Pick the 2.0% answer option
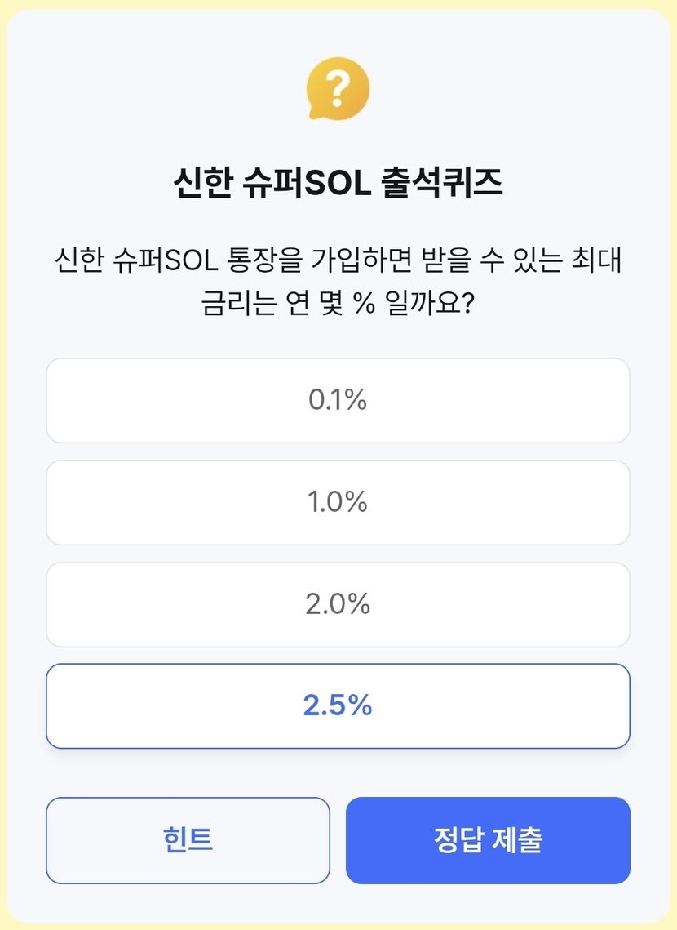Screen dimensions: 677x930 338,605
